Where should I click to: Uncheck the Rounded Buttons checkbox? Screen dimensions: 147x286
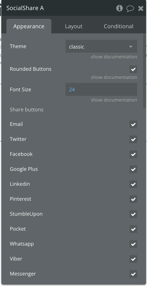133,69
